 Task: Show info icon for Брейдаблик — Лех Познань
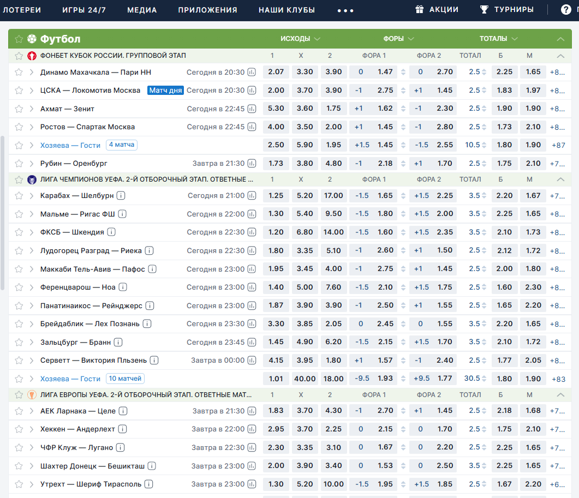pyautogui.click(x=147, y=324)
